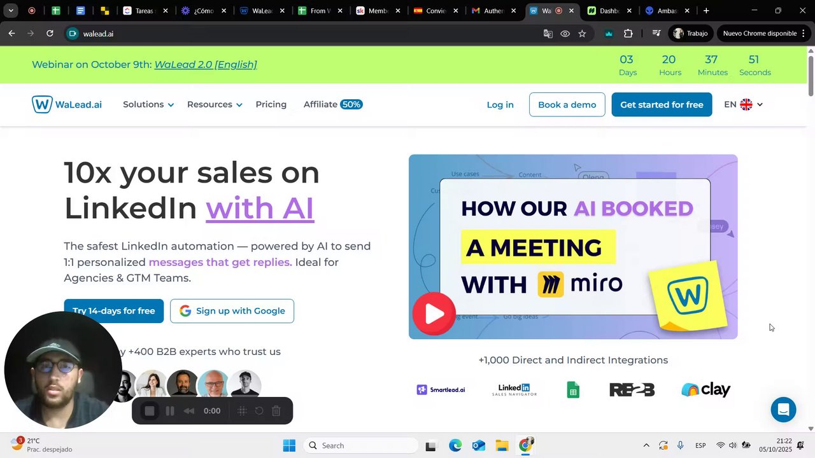Expand the Solutions menu
Image resolution: width=815 pixels, height=458 pixels.
(x=148, y=104)
